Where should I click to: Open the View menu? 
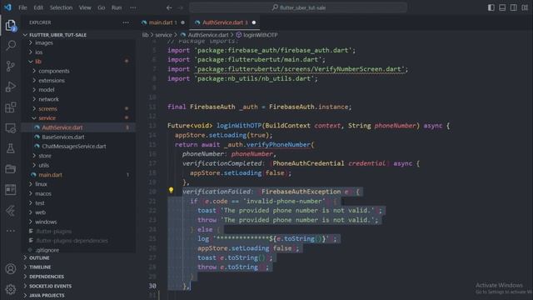click(x=85, y=7)
